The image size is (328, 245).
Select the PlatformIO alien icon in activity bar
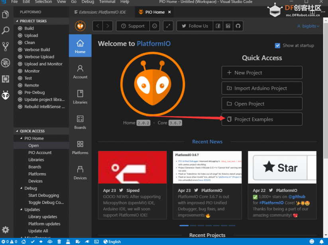click(x=6, y=95)
